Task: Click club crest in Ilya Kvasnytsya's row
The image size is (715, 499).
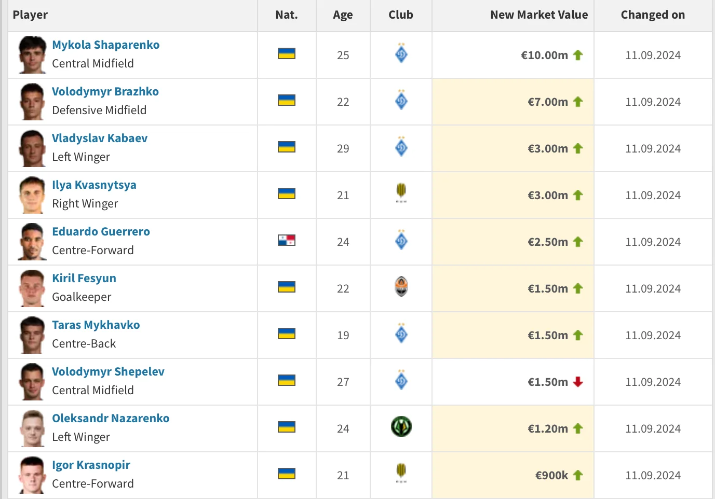Action: pyautogui.click(x=401, y=192)
